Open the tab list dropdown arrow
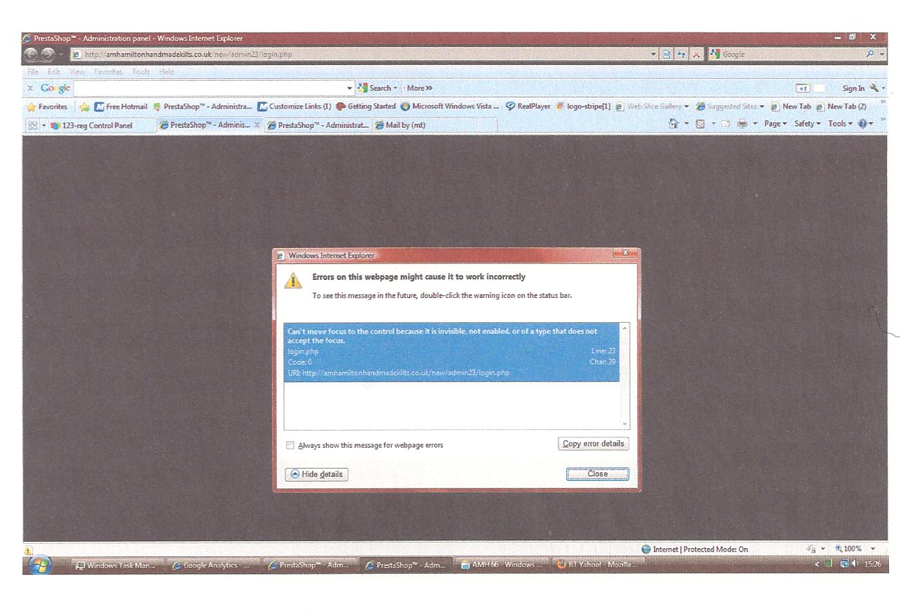900x613 pixels. [x=44, y=125]
